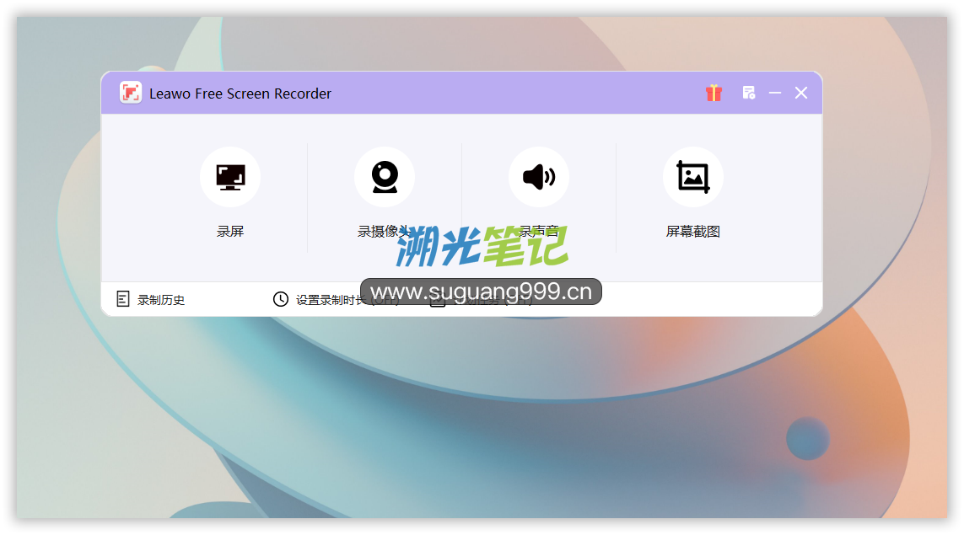Select the speaker icon for 录声音 audio recording

(539, 177)
